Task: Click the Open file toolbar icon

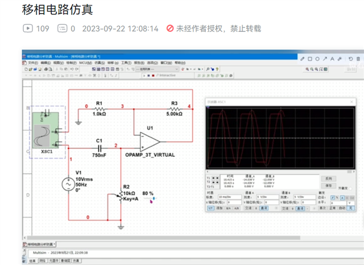Action: click(x=31, y=69)
